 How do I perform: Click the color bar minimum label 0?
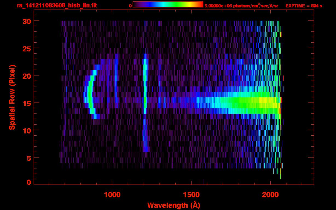[x=130, y=6]
